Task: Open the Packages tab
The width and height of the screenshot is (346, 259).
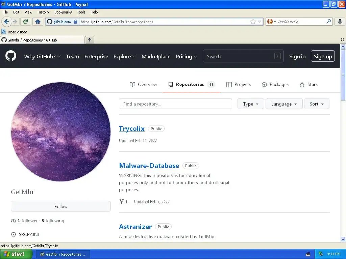Action: [275, 84]
